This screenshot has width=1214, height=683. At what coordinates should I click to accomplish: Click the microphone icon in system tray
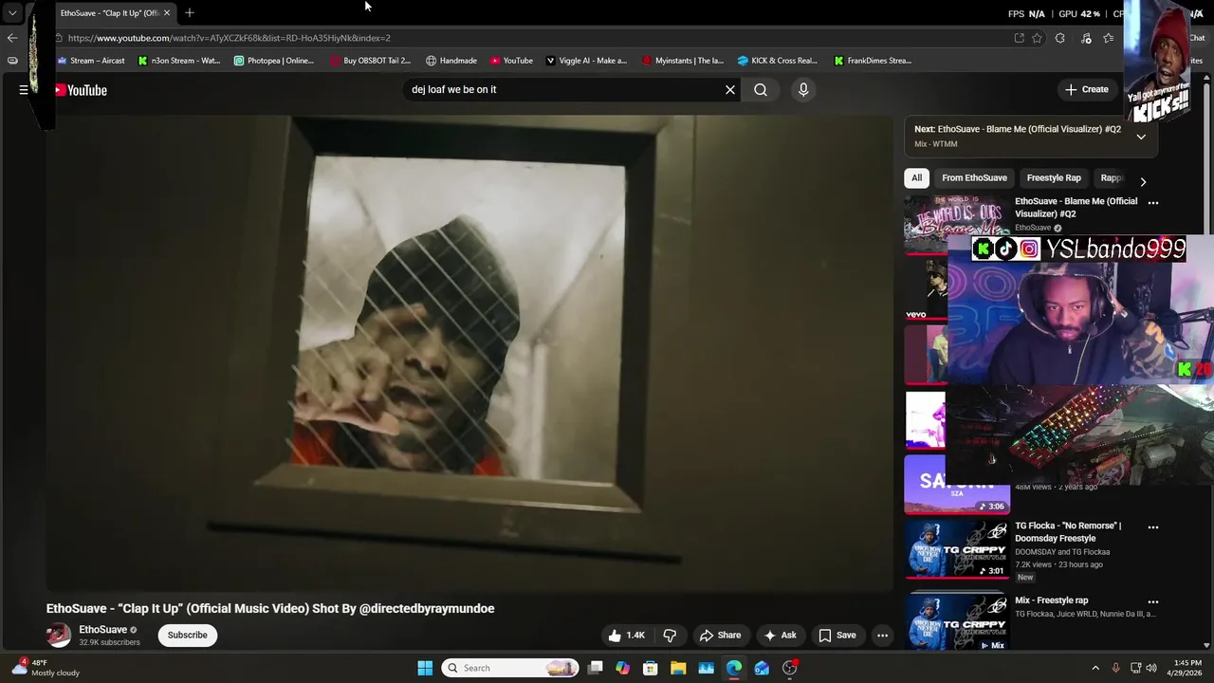(1115, 668)
